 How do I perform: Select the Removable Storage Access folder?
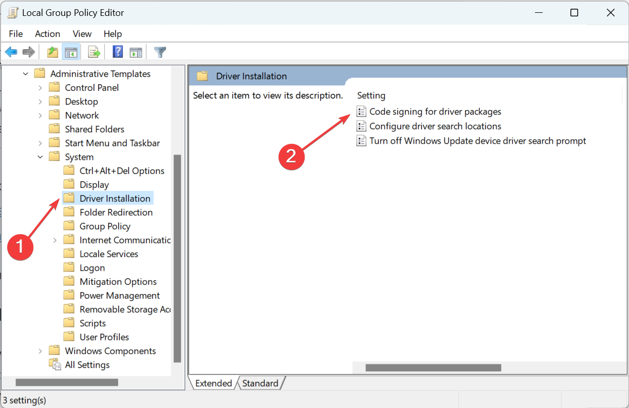click(125, 309)
